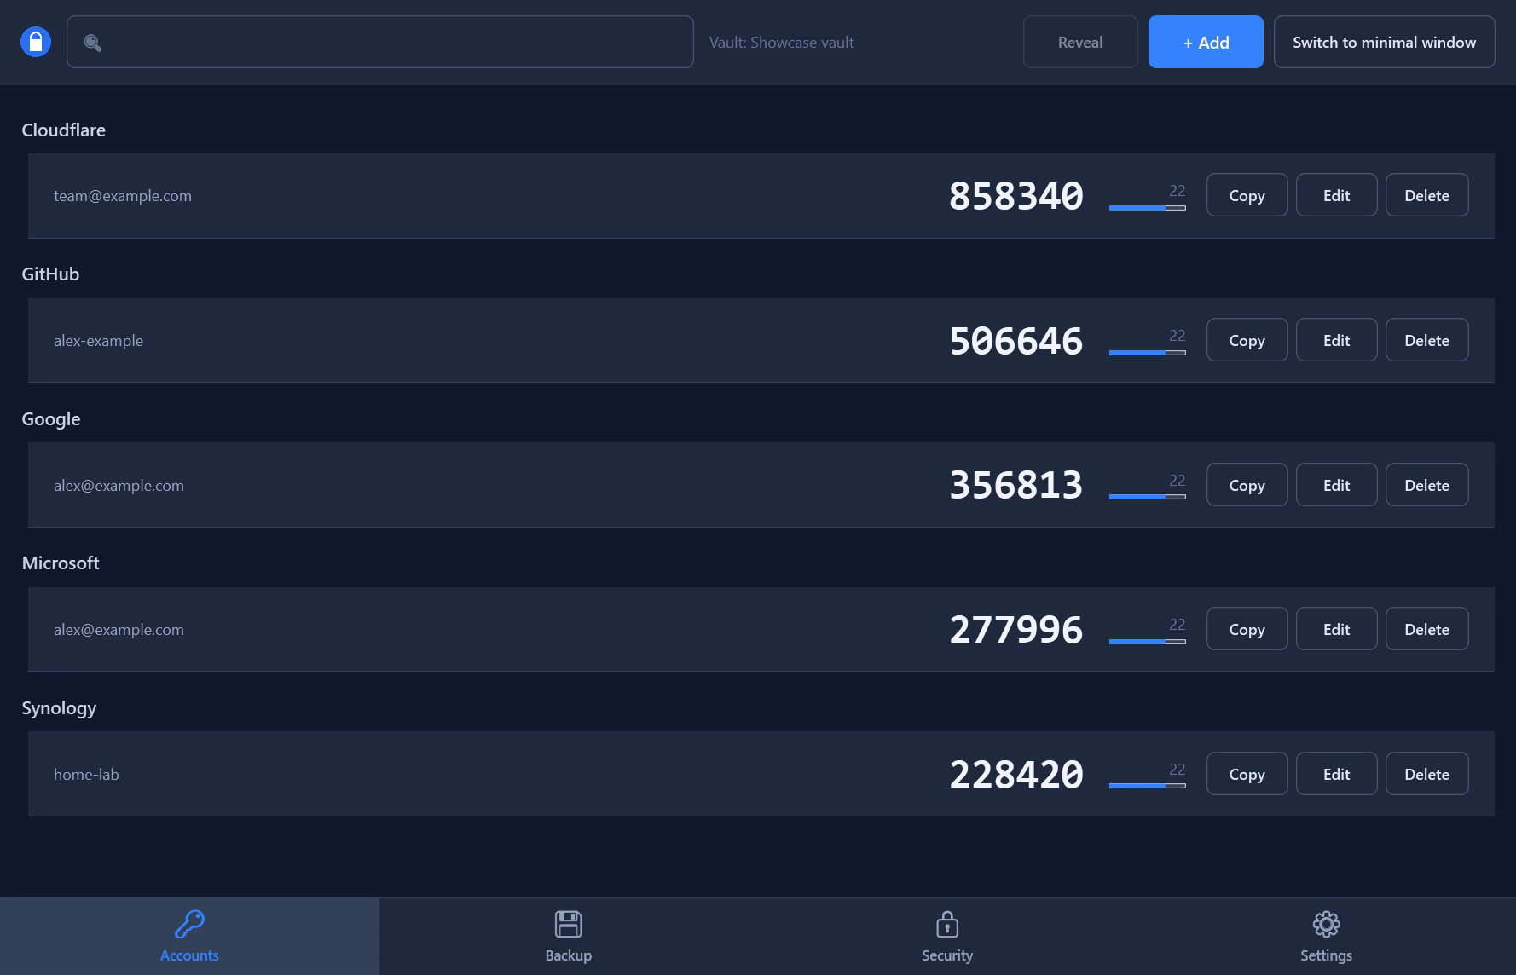This screenshot has height=975, width=1516.
Task: Delete the Microsoft account
Action: (x=1426, y=629)
